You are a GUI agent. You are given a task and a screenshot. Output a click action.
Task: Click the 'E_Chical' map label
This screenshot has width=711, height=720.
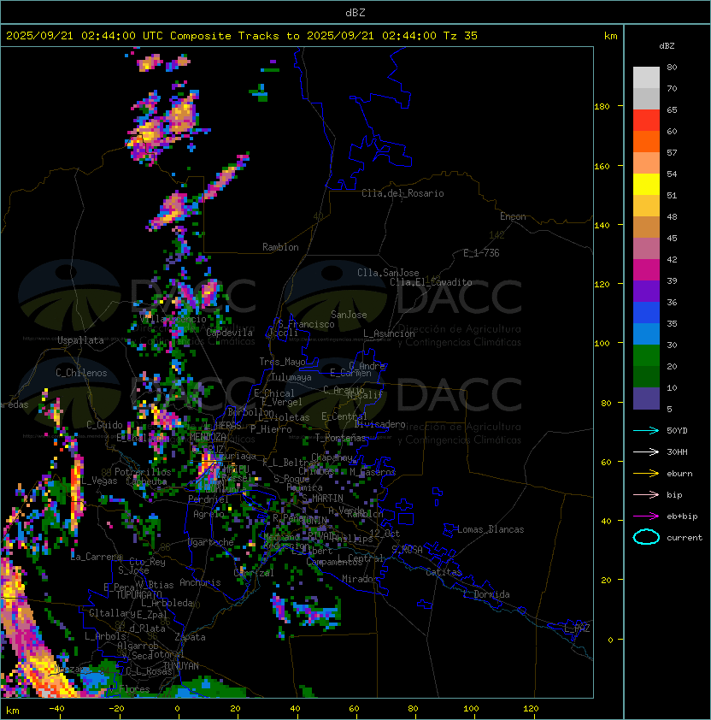[274, 393]
